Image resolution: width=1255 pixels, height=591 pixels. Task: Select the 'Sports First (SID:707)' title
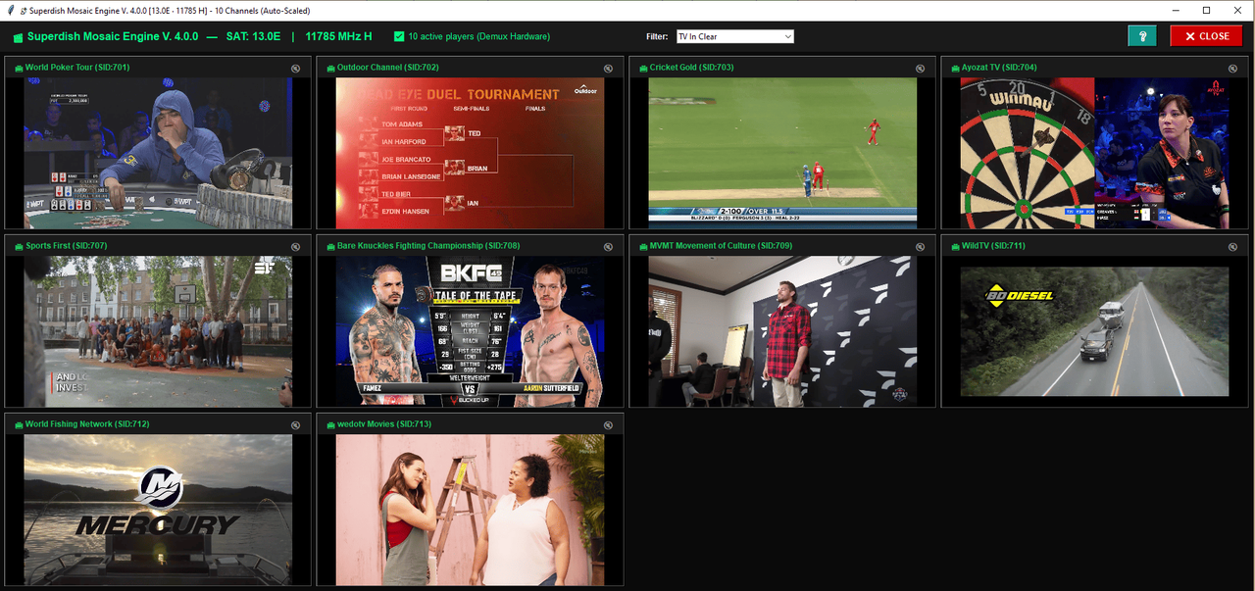[67, 246]
